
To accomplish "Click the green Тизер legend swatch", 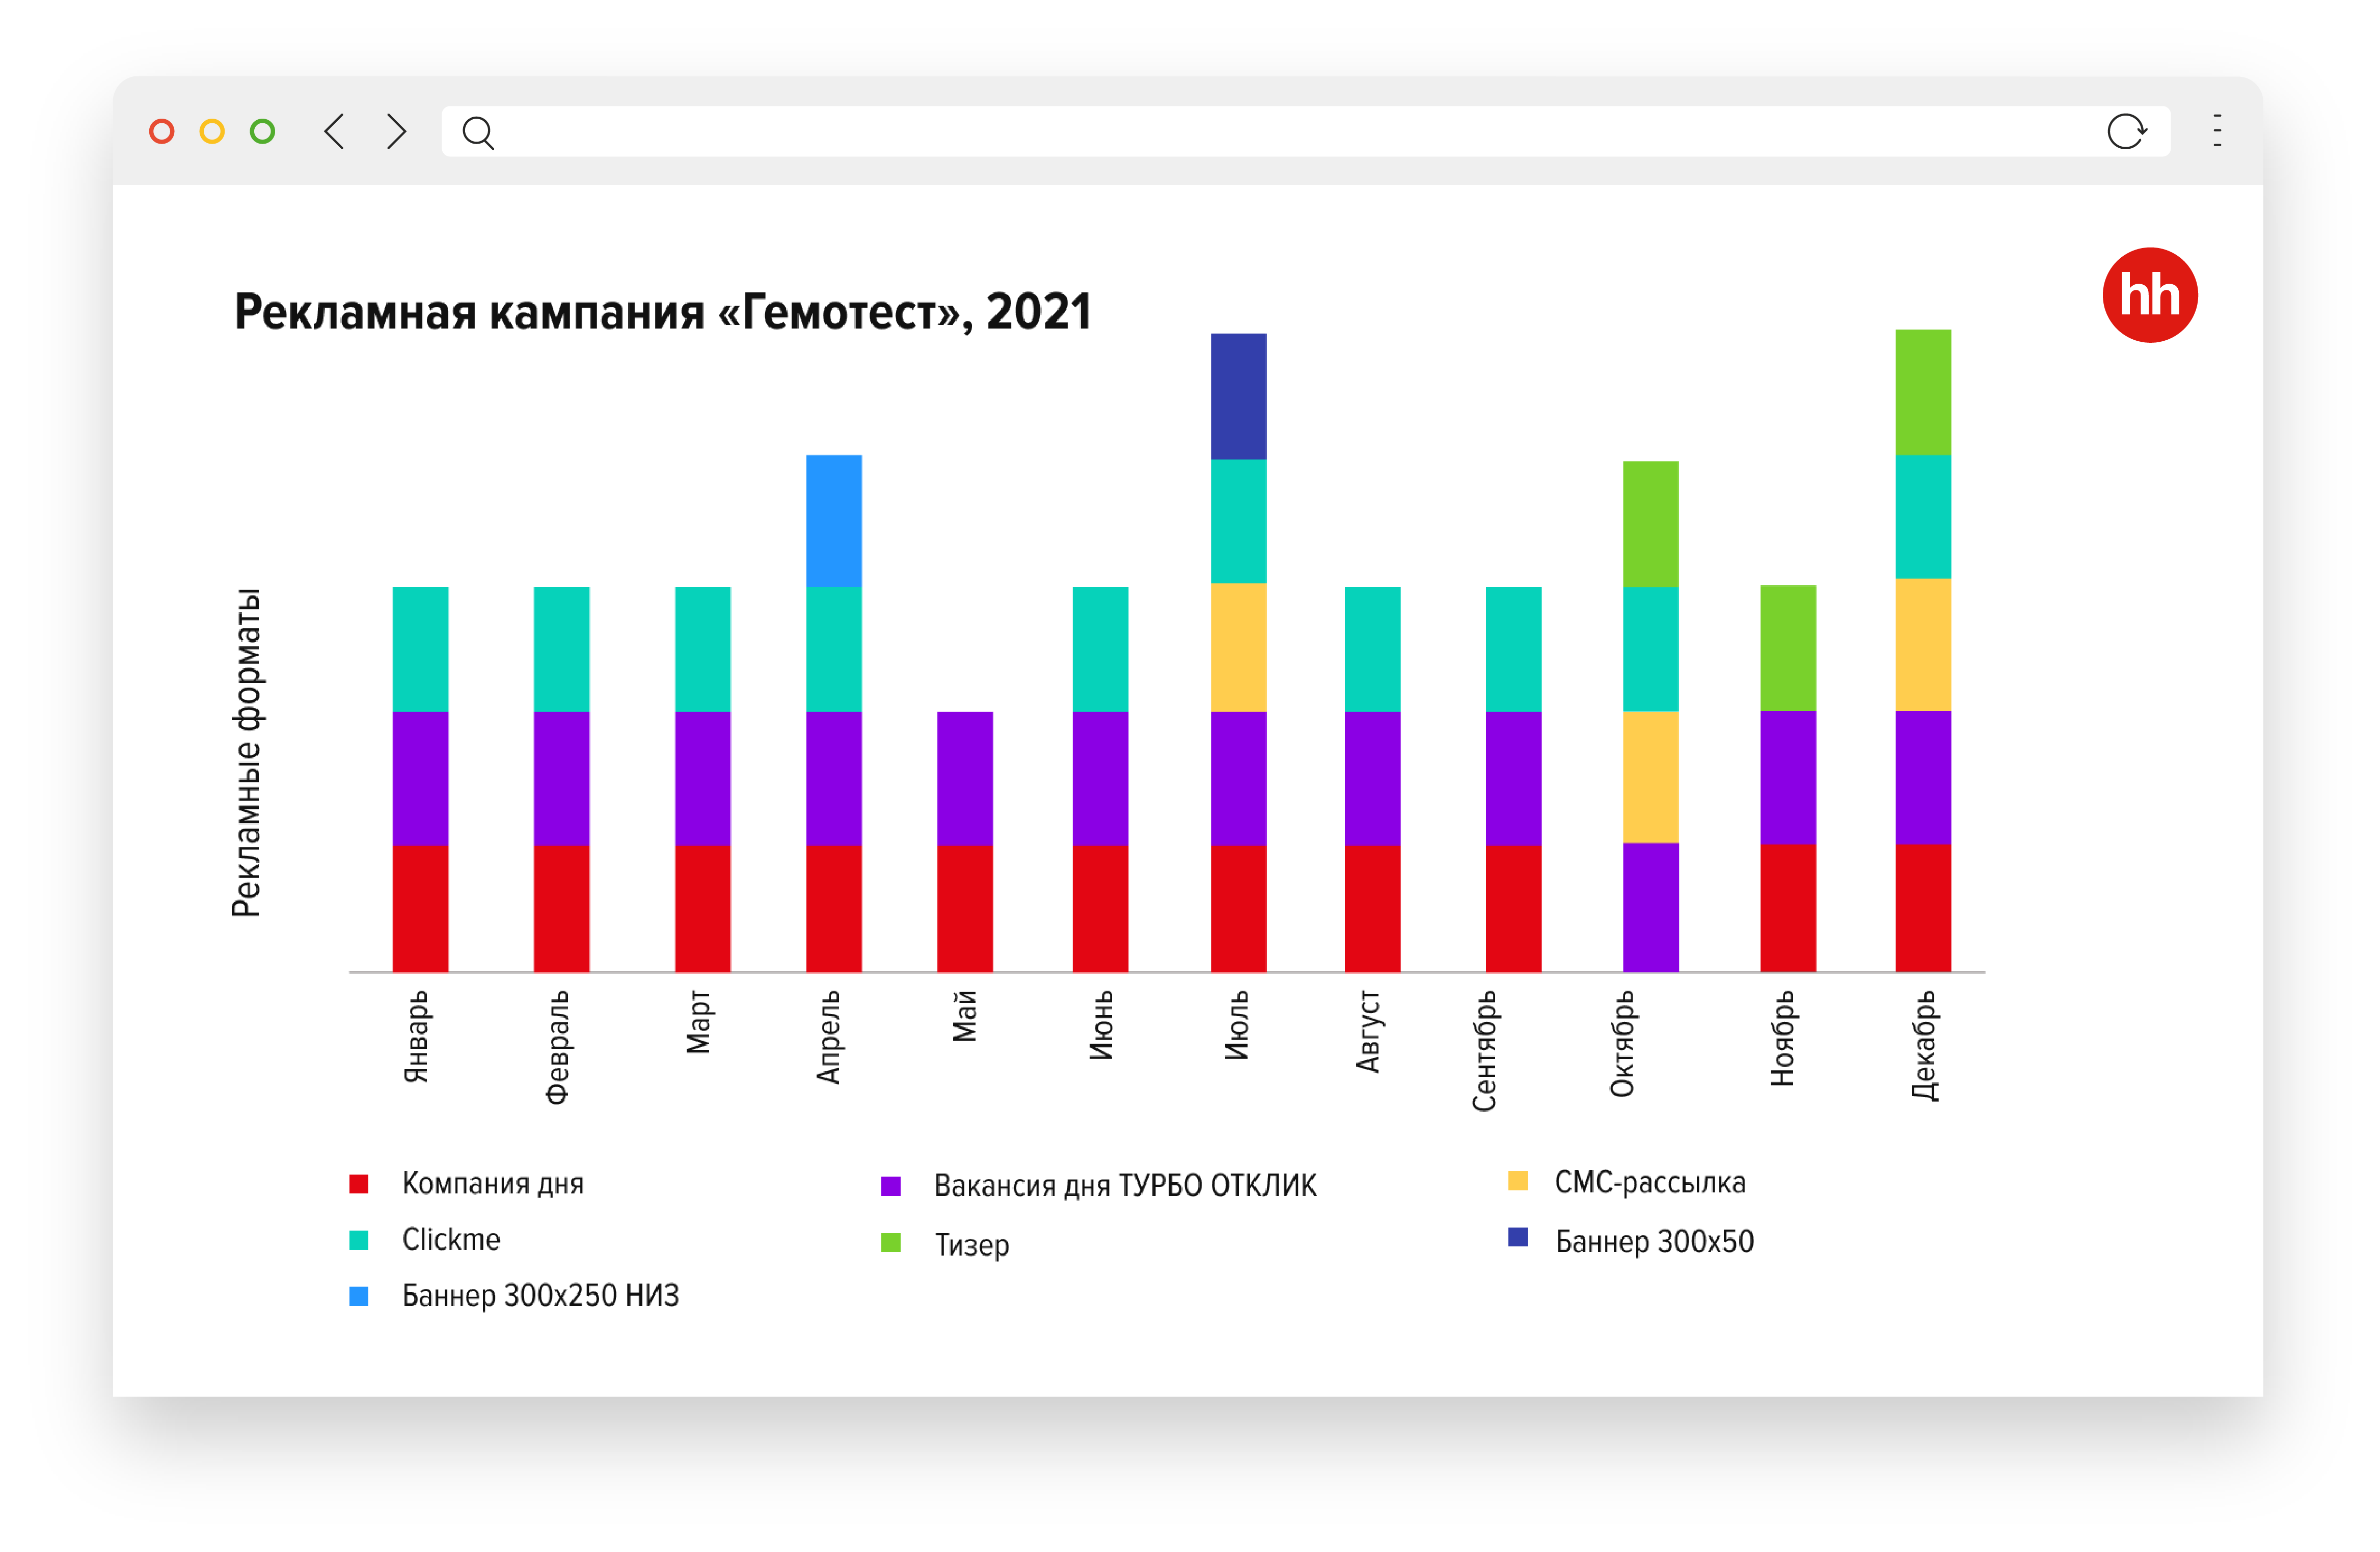I will click(891, 1242).
